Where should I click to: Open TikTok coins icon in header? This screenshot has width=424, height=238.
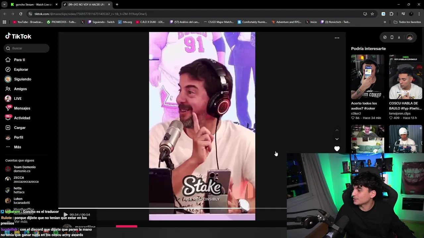click(385, 37)
